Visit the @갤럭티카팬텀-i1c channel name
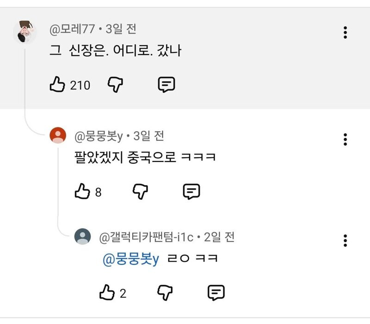370x324 pixels. pos(147,238)
